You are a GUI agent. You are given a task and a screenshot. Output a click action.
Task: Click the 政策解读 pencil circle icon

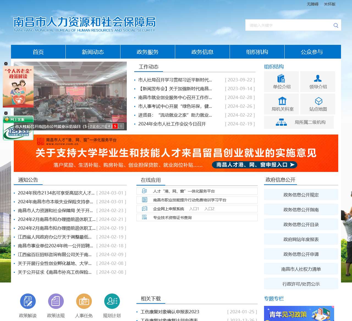coord(28,301)
